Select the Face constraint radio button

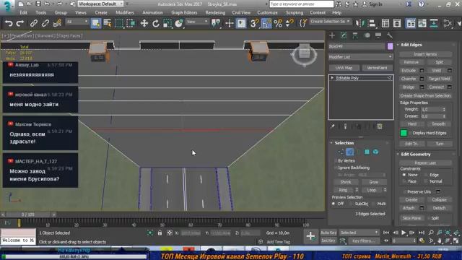pyautogui.click(x=404, y=181)
